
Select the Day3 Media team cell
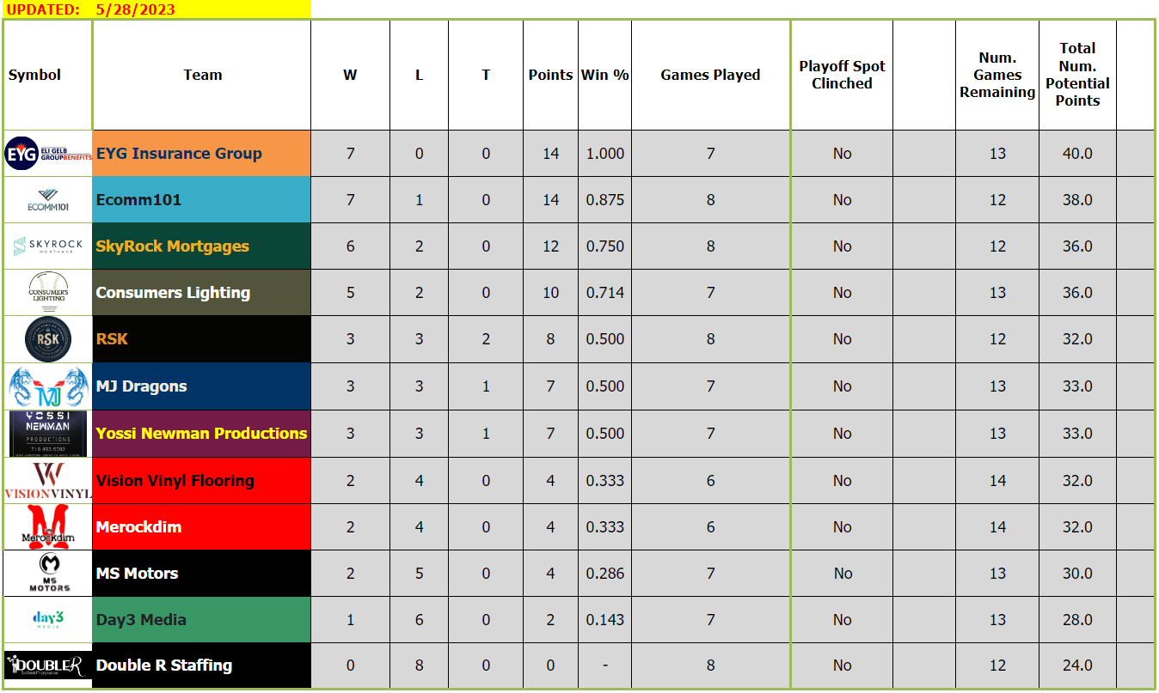click(201, 620)
